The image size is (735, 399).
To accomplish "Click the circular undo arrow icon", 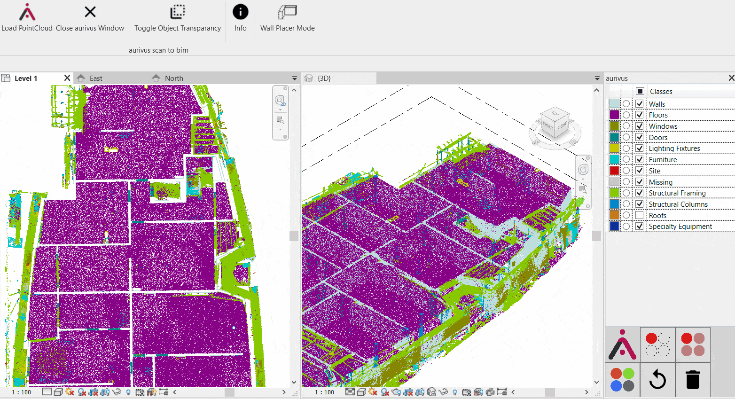I will [657, 380].
